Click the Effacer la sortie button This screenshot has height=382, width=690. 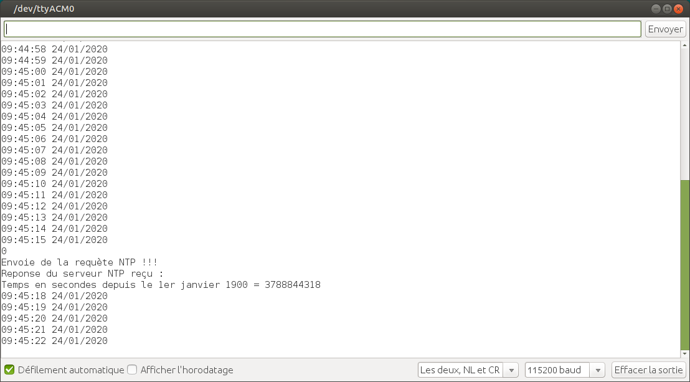[x=648, y=370]
